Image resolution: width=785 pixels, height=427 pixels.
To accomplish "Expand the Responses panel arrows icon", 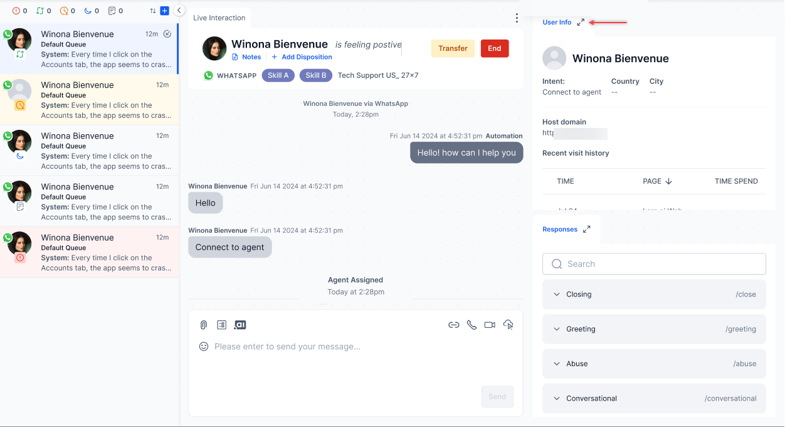I will tap(586, 229).
